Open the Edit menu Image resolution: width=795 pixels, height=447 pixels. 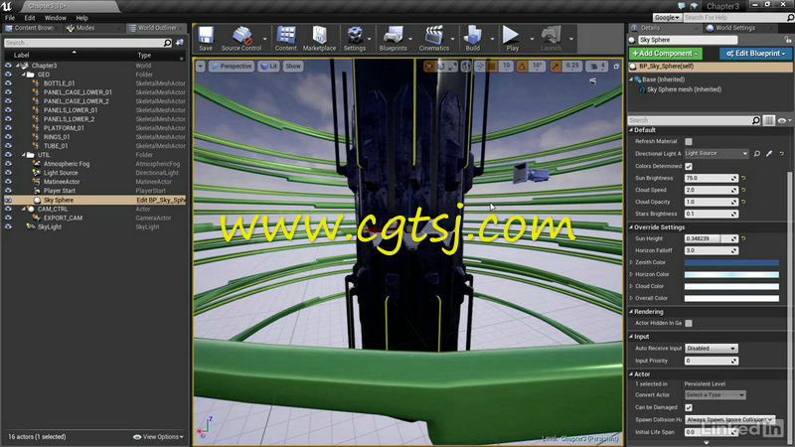point(30,18)
